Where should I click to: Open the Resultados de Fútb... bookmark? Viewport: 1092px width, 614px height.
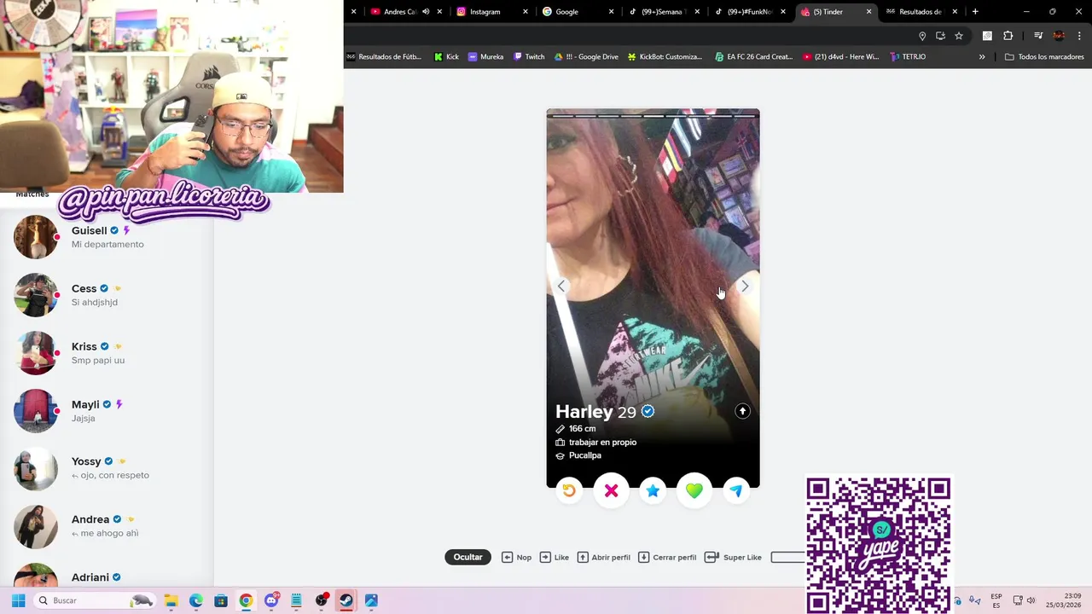pos(384,57)
